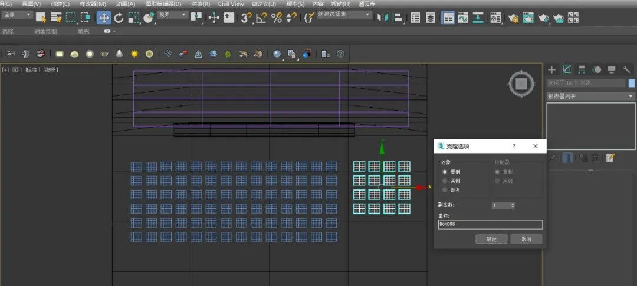Toggle the Ribbon display icon
Screen dimensions: 637x286
tap(448, 18)
